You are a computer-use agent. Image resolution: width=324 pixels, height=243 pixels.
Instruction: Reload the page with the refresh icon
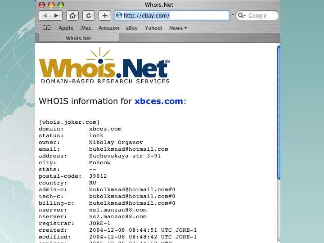pyautogui.click(x=89, y=15)
